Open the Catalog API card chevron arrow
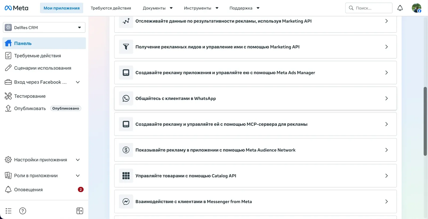The width and height of the screenshot is (428, 219). point(387,176)
